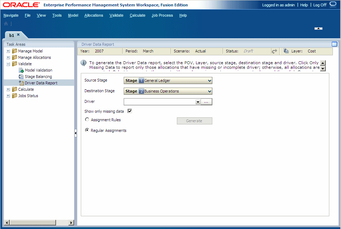This screenshot has width=341, height=229.
Task: Click the collapse arrow above the tab bar
Action: click(x=318, y=28)
